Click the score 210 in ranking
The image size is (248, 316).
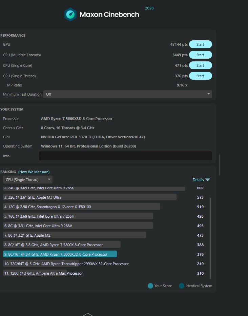(200, 273)
